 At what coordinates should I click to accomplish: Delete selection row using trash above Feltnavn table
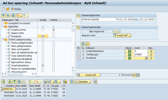pos(83,44)
